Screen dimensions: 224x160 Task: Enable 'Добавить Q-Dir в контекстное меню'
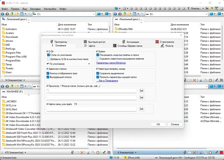click(48, 59)
